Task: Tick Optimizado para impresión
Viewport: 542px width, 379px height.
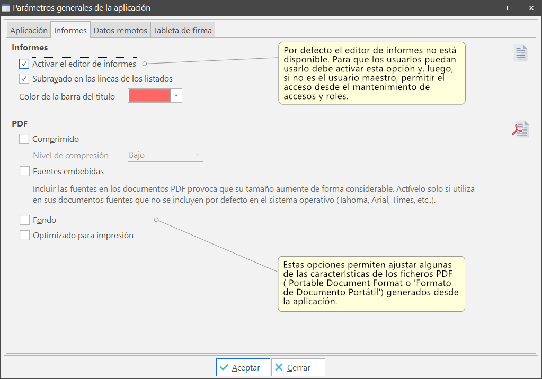Action: 24,236
